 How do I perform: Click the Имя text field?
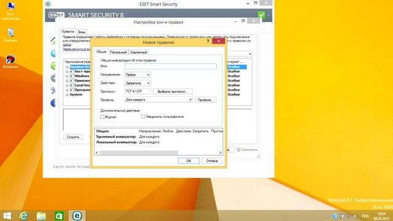[171, 66]
